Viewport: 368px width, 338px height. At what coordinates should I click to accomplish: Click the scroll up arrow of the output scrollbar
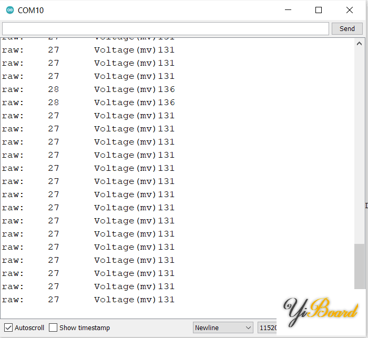[x=359, y=44]
